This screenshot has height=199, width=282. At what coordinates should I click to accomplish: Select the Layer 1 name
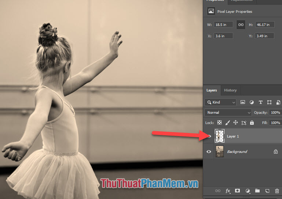233,136
